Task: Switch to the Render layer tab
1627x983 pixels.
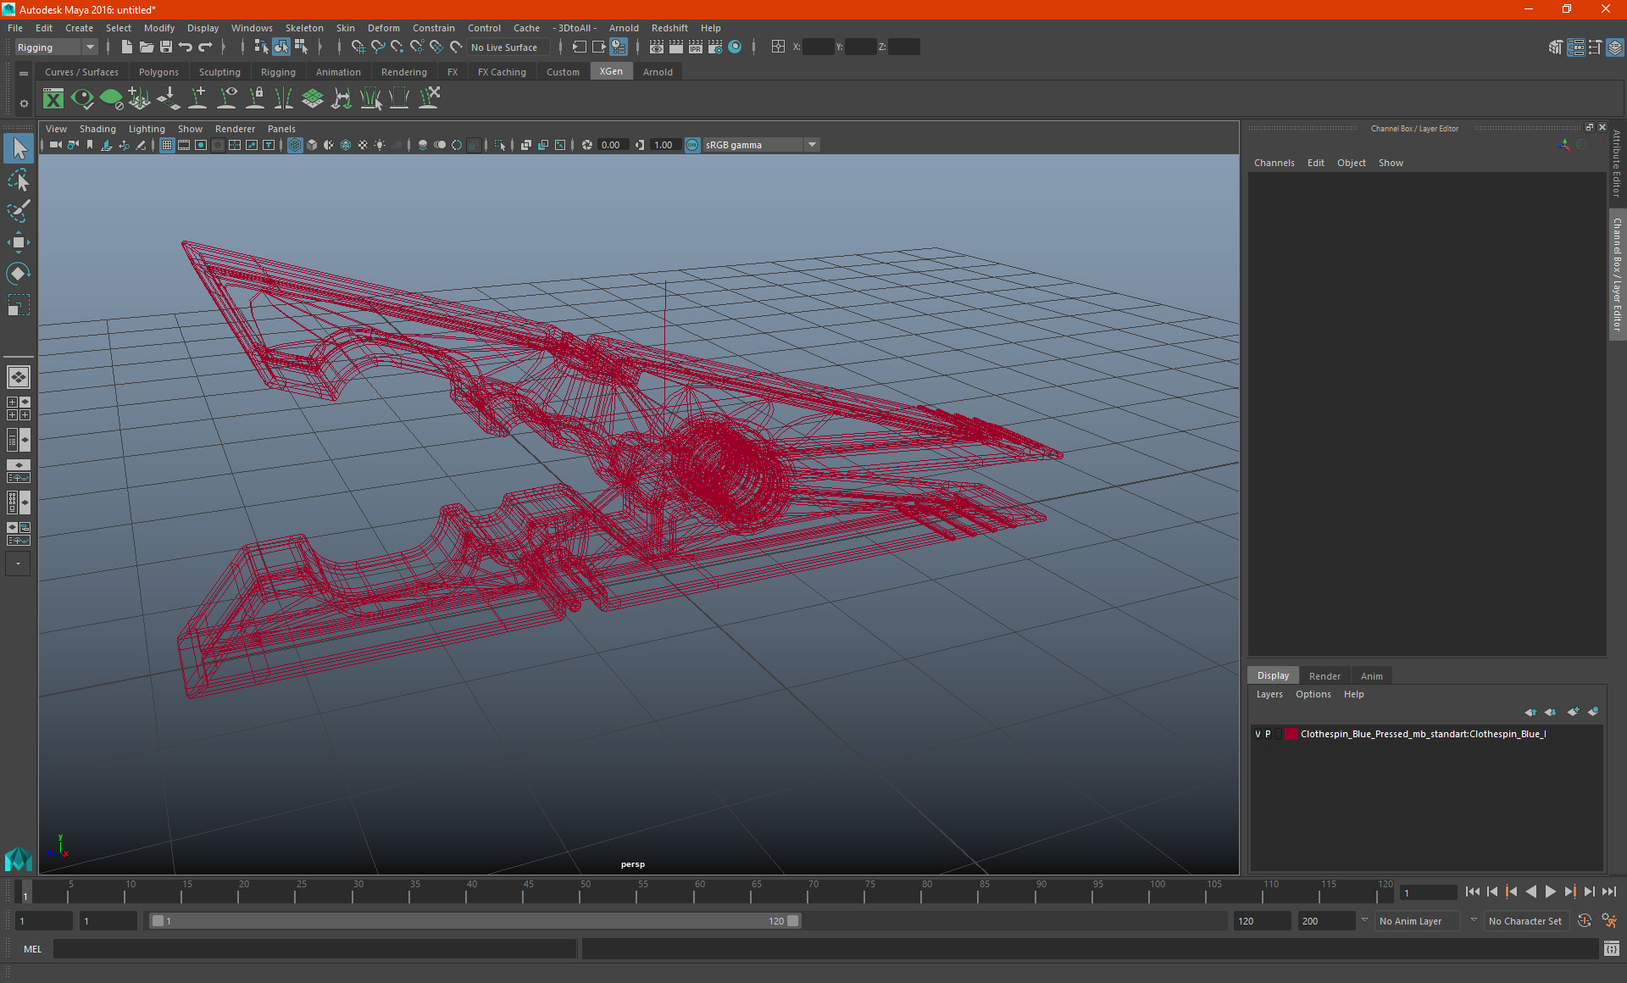Action: (1324, 675)
